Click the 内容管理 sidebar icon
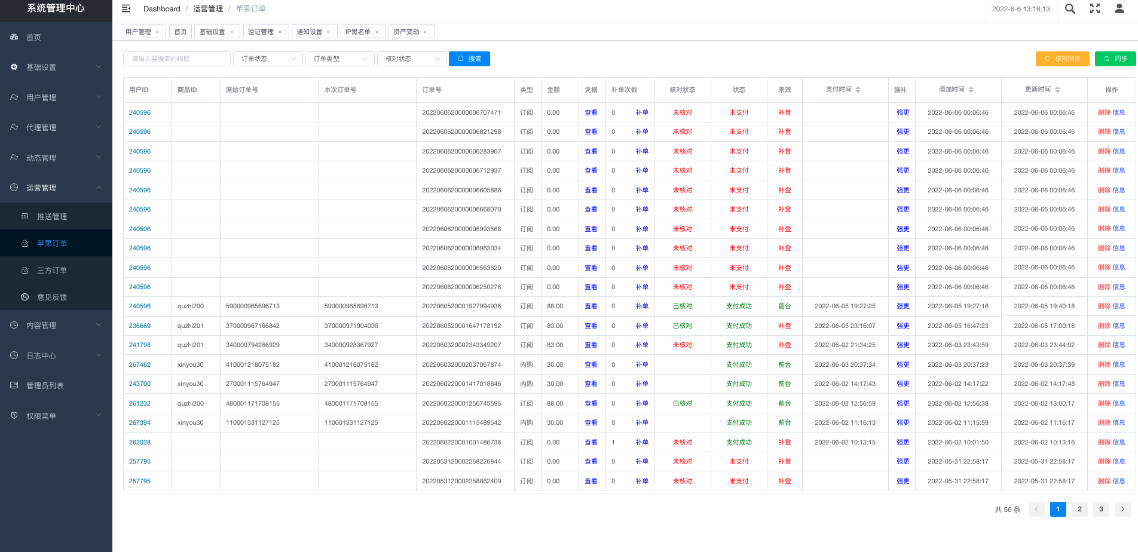 [x=14, y=325]
